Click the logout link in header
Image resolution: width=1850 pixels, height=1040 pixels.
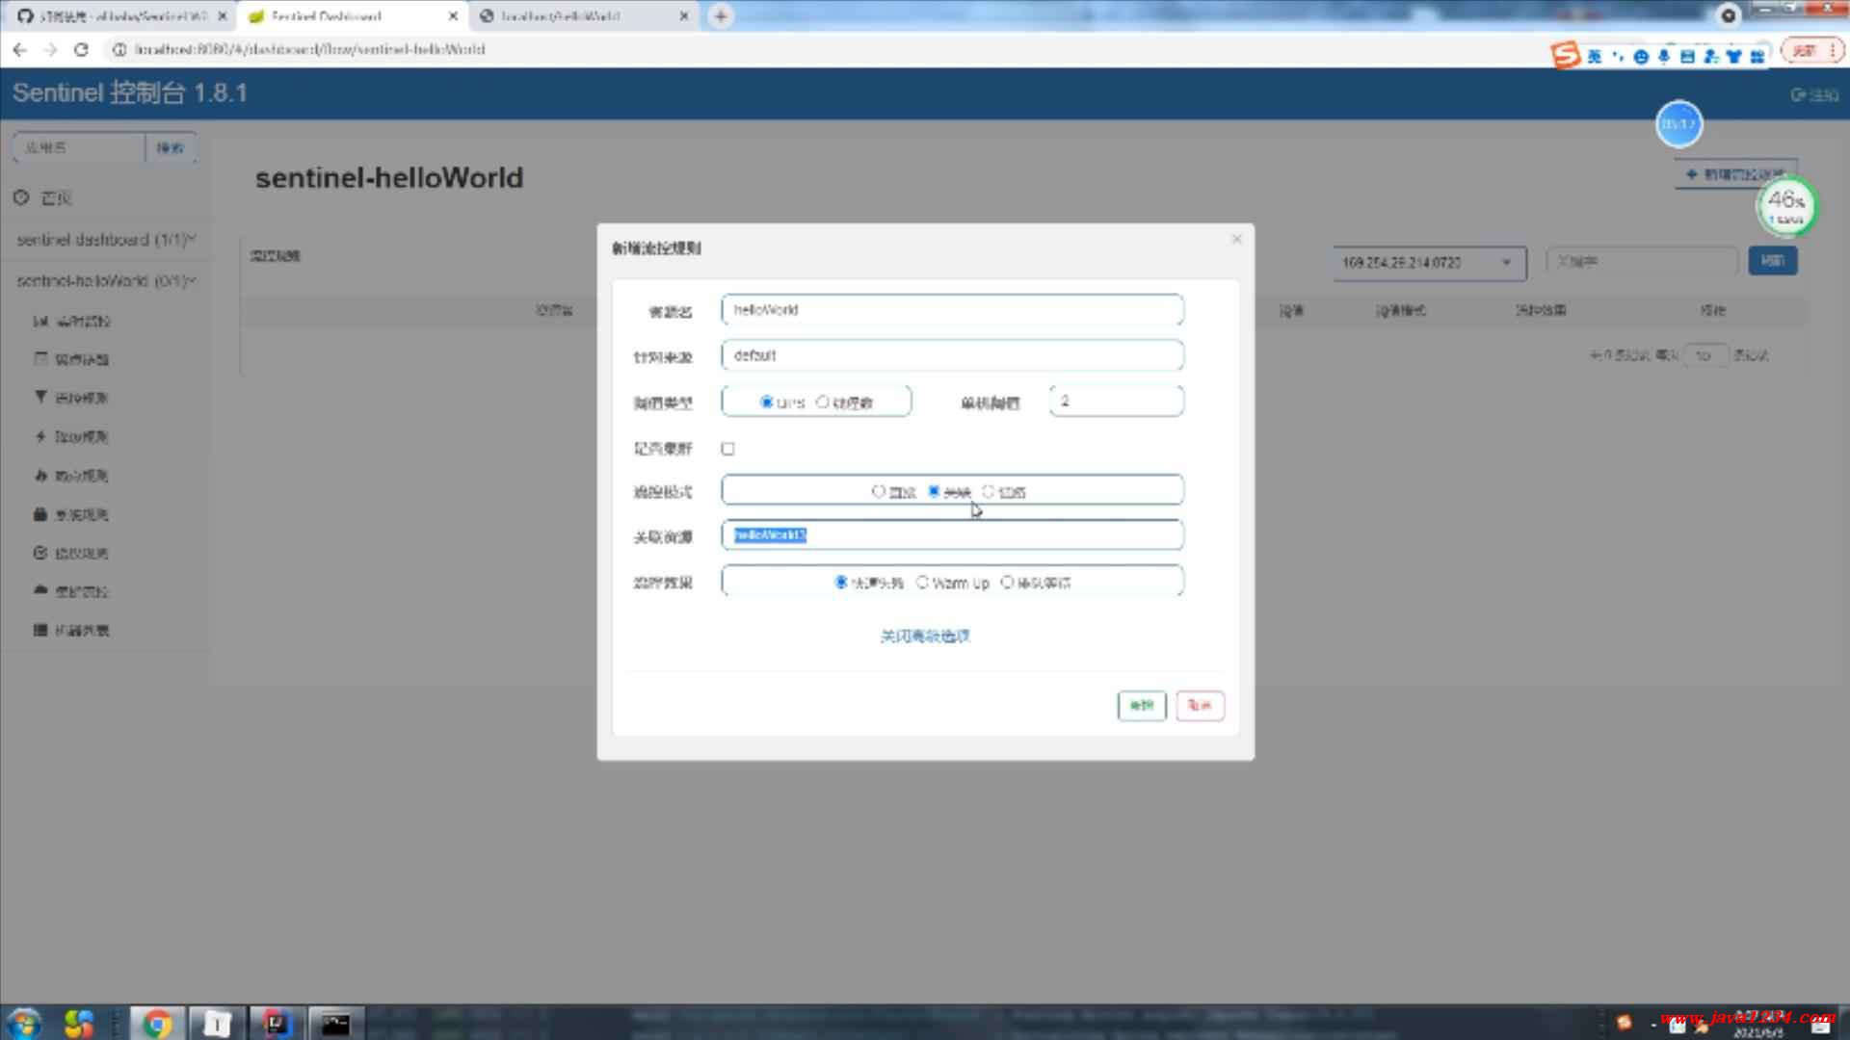[x=1814, y=94]
